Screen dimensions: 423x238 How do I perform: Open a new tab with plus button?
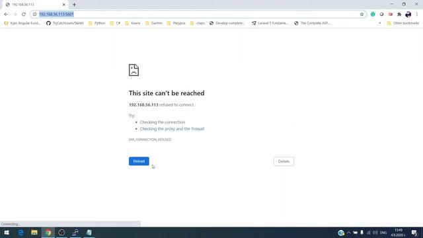74,5
